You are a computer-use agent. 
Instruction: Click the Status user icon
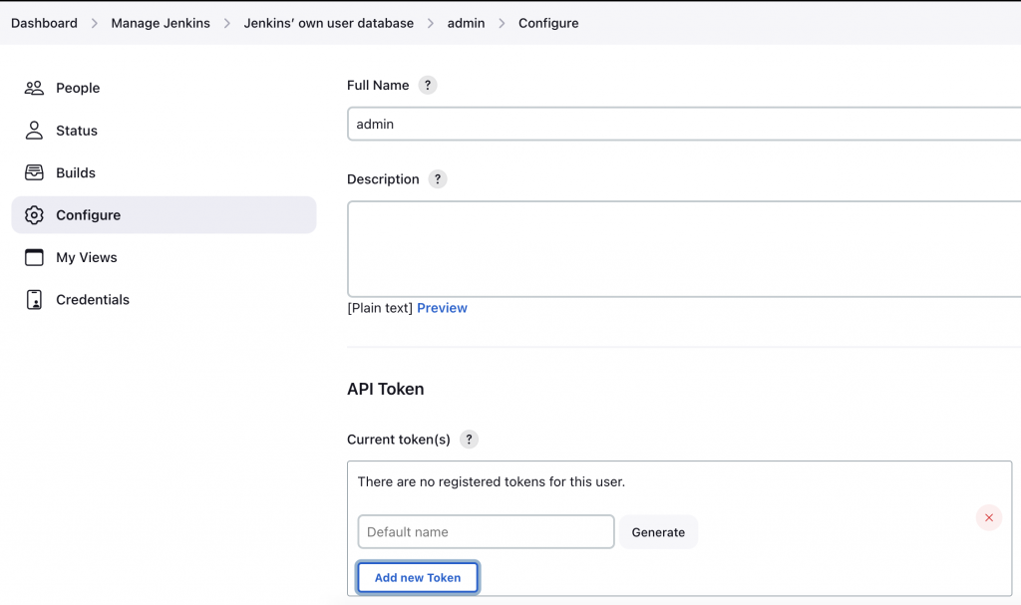34,131
